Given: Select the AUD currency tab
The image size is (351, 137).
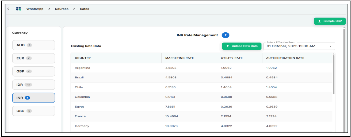Looking at the screenshot, I should [x=34, y=45].
